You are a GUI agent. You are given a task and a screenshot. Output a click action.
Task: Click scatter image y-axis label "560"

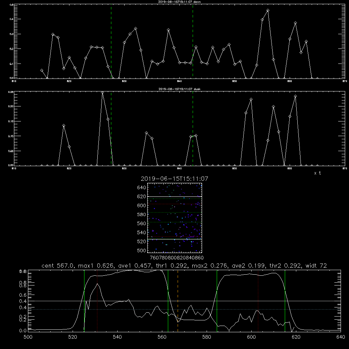pos(142,223)
